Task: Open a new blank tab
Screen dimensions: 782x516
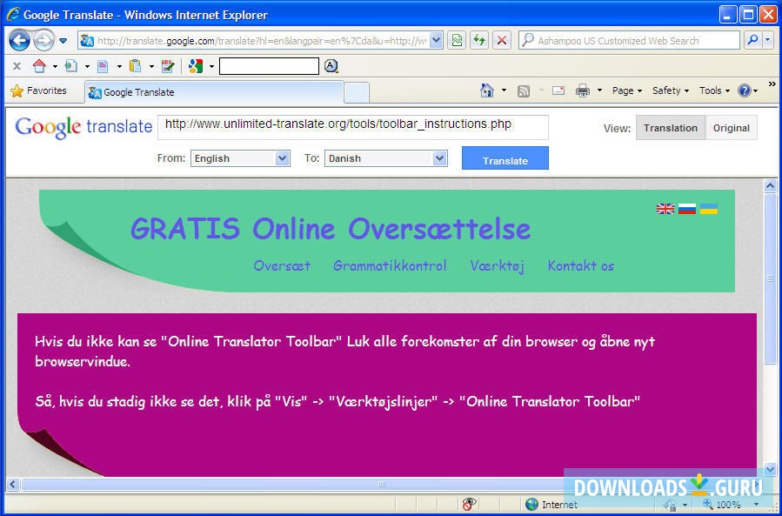Action: click(357, 93)
